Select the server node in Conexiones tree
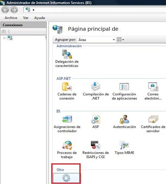 tap(10, 38)
